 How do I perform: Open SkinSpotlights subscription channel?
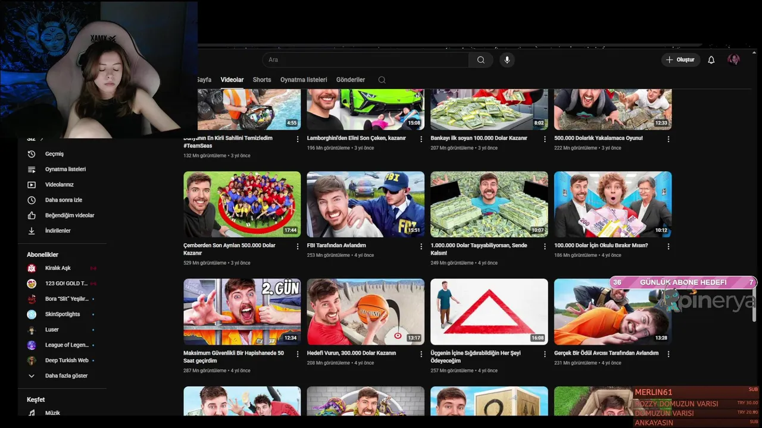point(63,314)
